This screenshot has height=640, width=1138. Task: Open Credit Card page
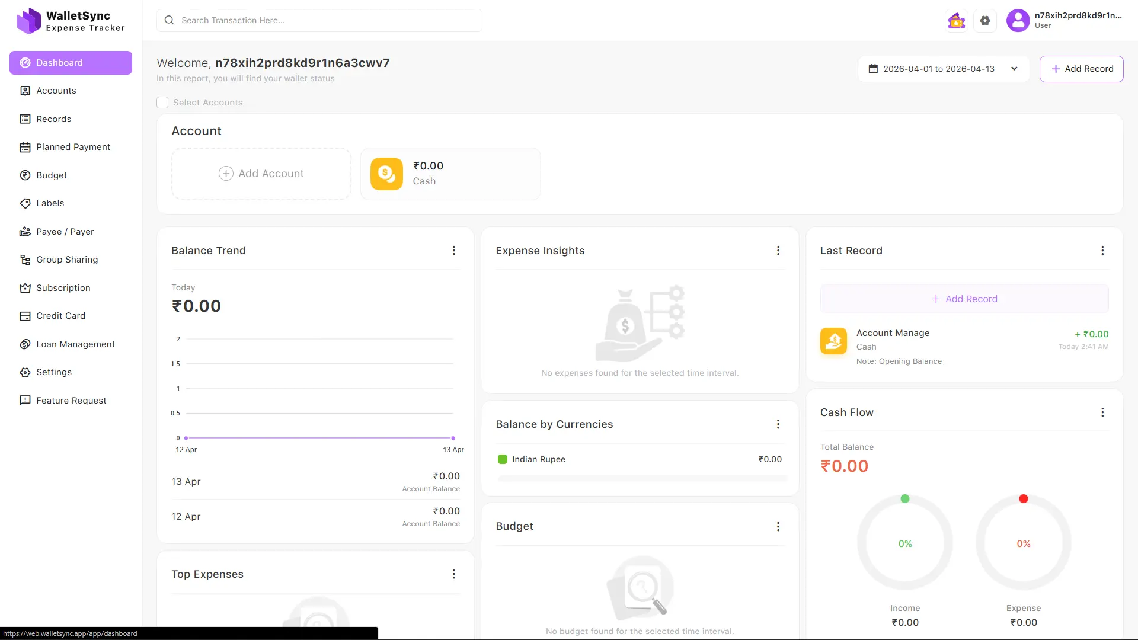point(71,316)
